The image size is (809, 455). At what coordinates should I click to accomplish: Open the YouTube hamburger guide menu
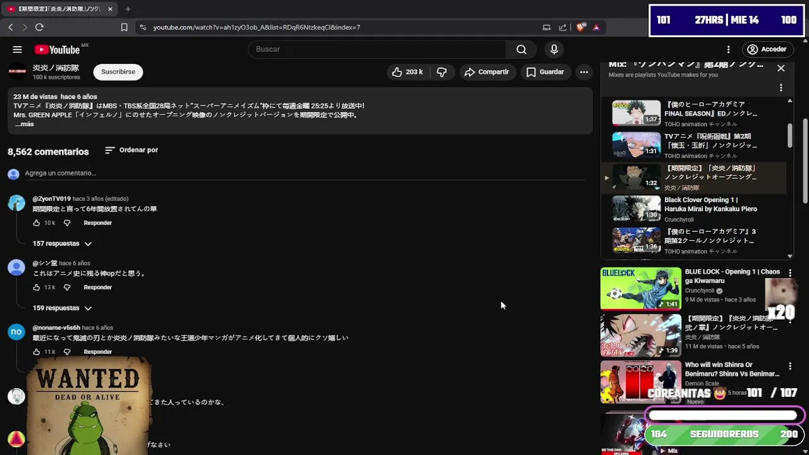point(17,49)
